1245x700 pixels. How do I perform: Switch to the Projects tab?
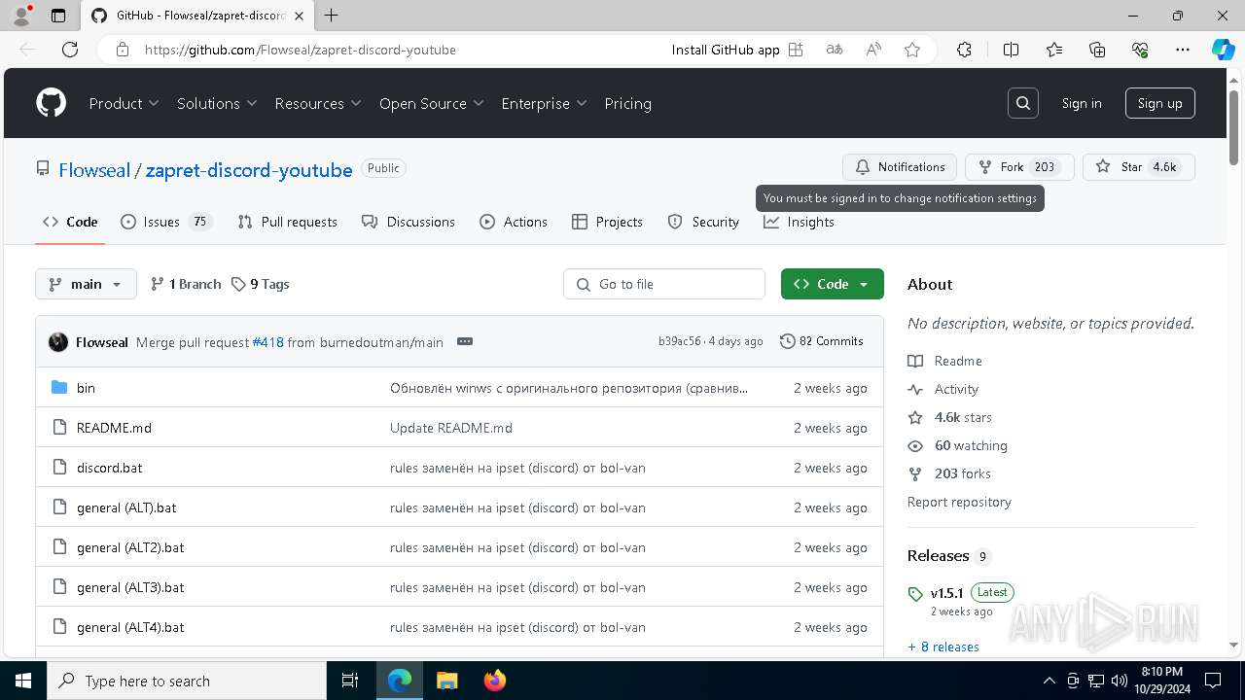tap(607, 222)
